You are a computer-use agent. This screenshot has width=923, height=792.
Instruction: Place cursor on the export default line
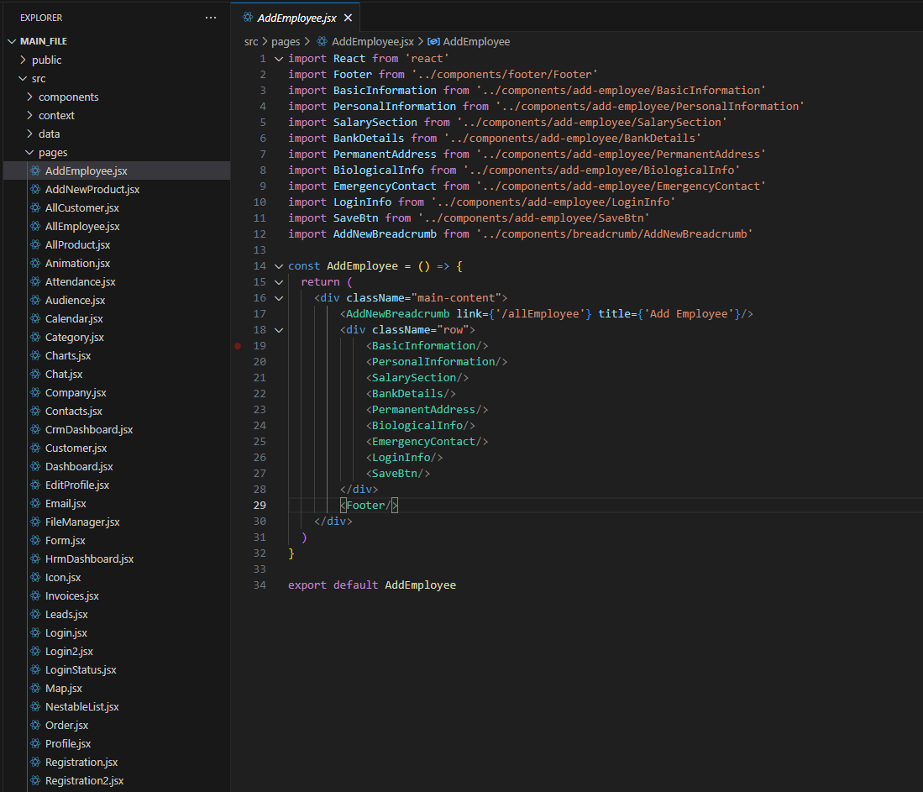coord(371,585)
